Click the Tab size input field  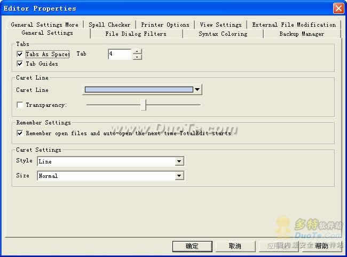tap(120, 54)
